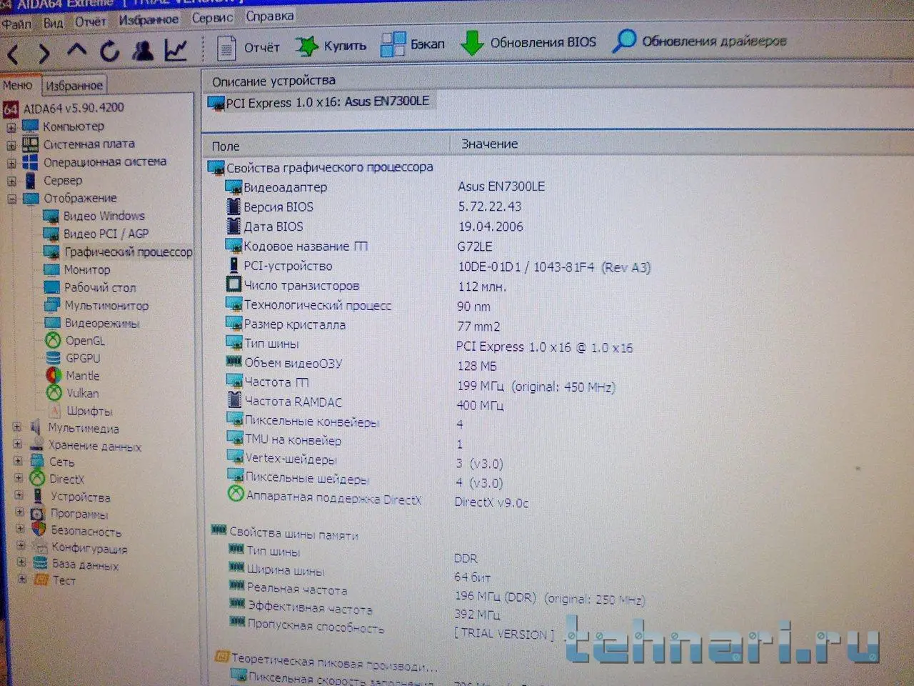Viewport: 914px width, 686px height.
Task: Click the refresh toolbar icon
Action: [110, 50]
